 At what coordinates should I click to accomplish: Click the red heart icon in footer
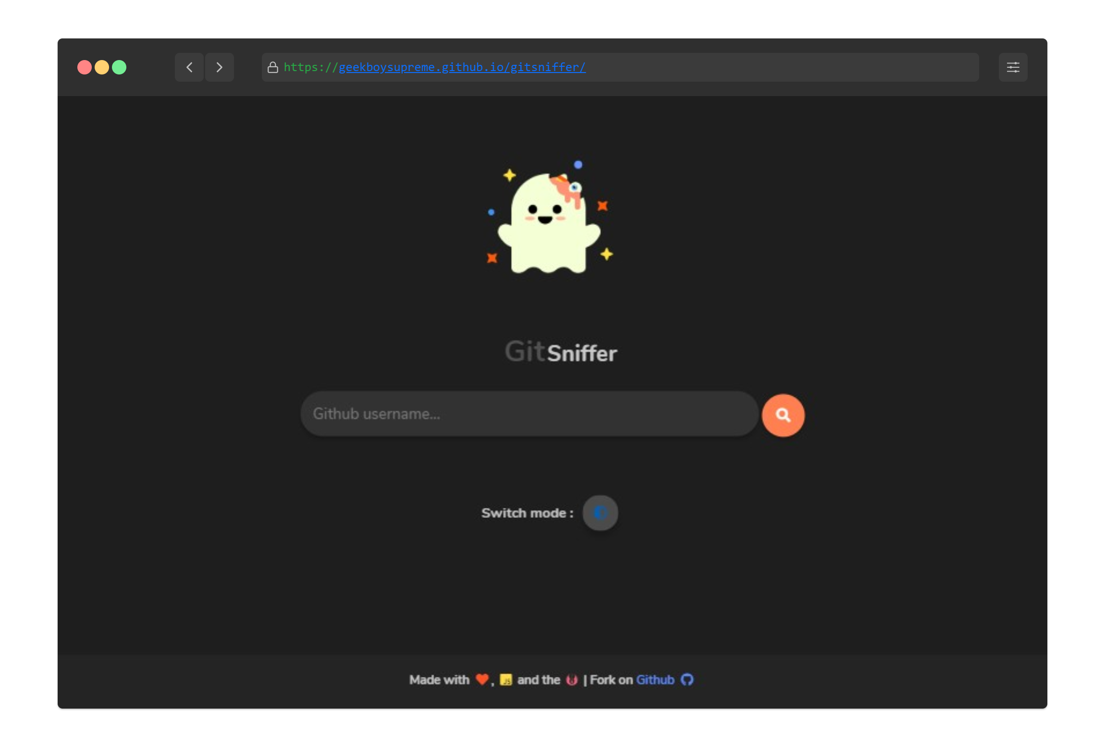point(482,679)
